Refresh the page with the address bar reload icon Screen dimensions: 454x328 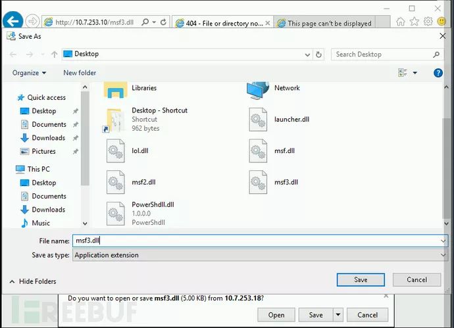pyautogui.click(x=163, y=22)
